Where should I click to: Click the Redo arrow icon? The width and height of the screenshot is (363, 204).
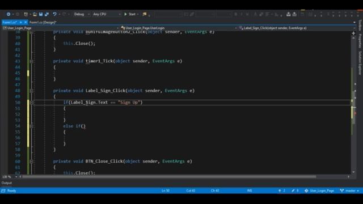(x=64, y=14)
